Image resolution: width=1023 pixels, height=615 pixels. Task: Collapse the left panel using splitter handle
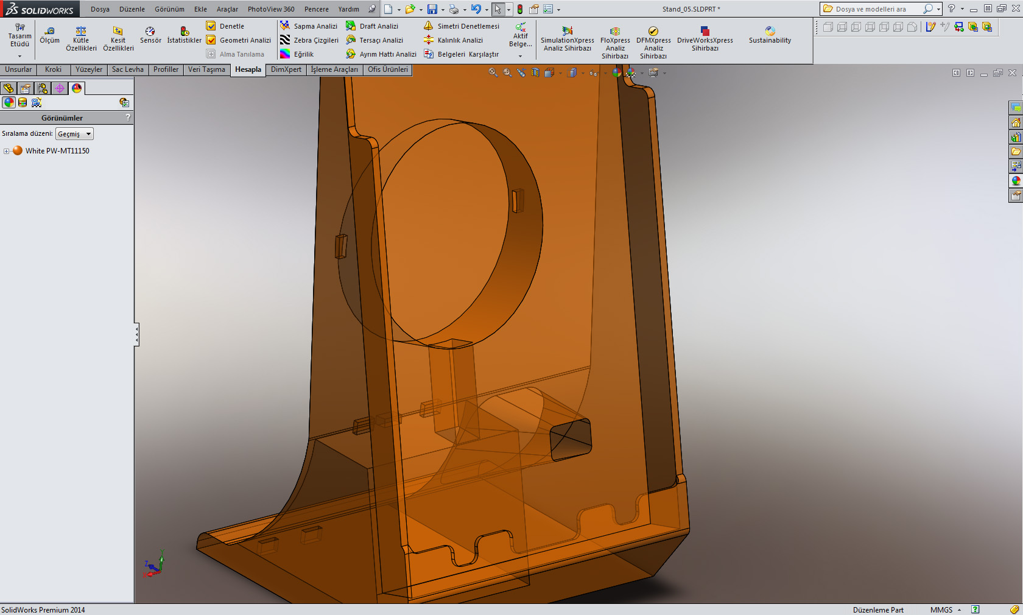136,334
